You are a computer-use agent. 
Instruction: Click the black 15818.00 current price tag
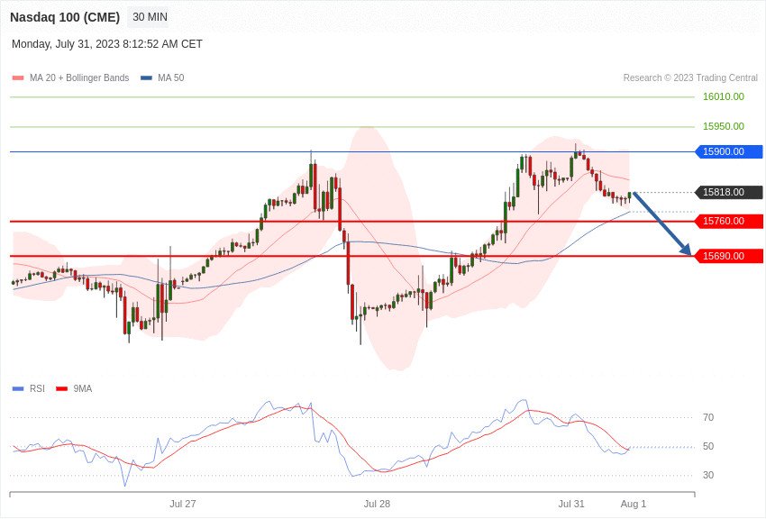(x=729, y=192)
